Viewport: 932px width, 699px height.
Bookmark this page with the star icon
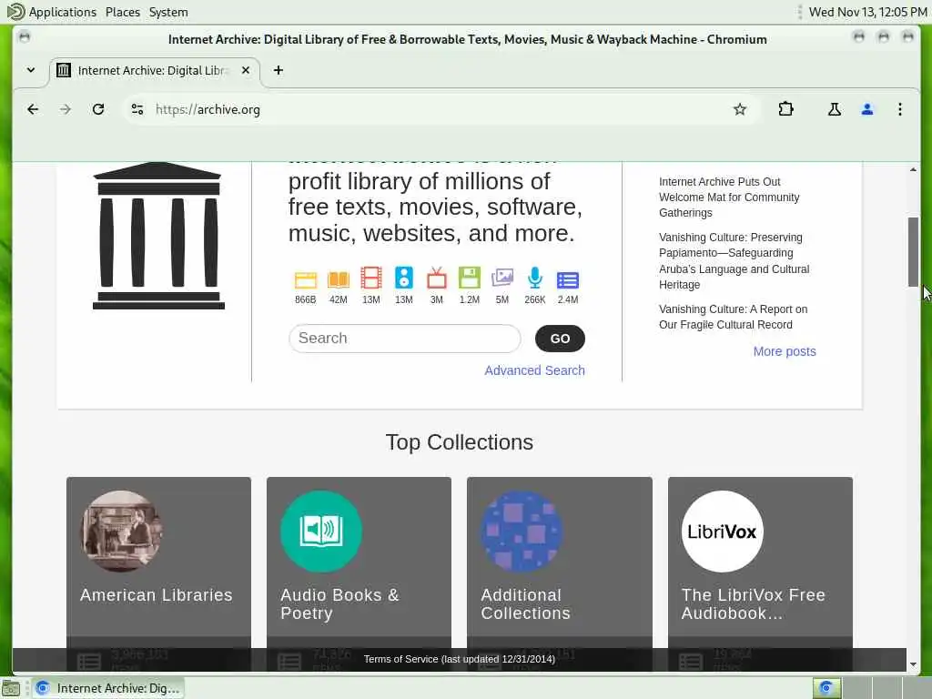click(x=739, y=109)
